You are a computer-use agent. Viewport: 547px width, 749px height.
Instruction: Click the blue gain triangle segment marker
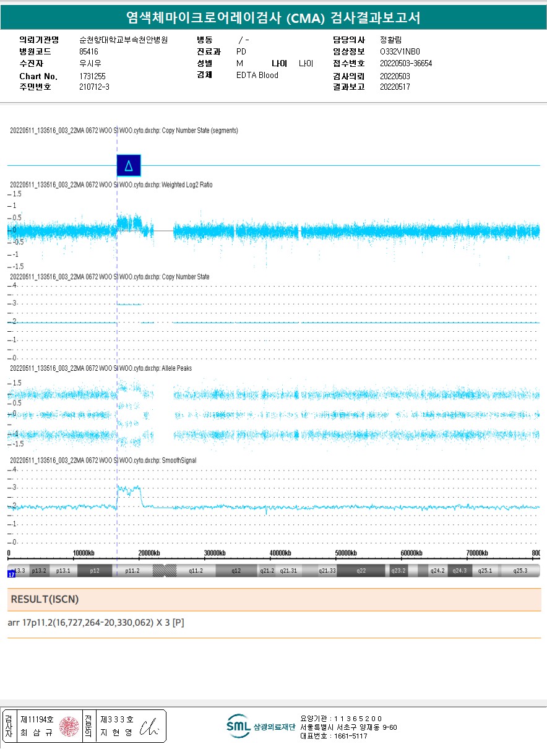pos(129,165)
